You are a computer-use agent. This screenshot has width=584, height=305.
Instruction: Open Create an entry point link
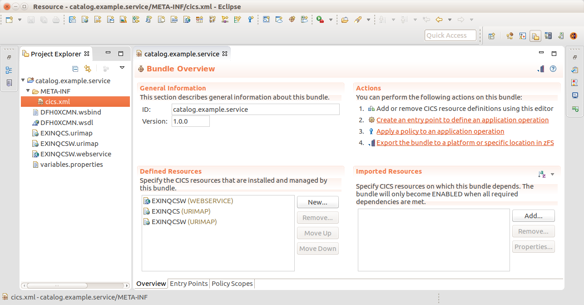462,120
